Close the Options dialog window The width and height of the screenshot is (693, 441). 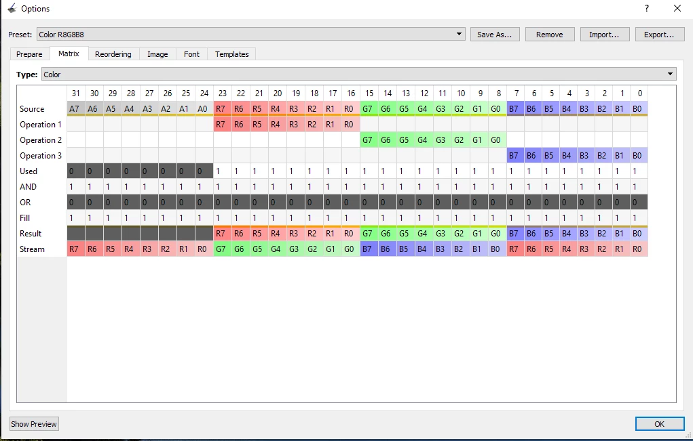pos(677,8)
